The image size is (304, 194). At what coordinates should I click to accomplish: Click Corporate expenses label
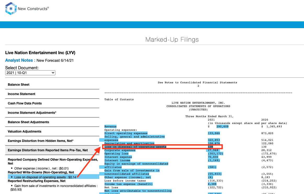tap(120, 150)
